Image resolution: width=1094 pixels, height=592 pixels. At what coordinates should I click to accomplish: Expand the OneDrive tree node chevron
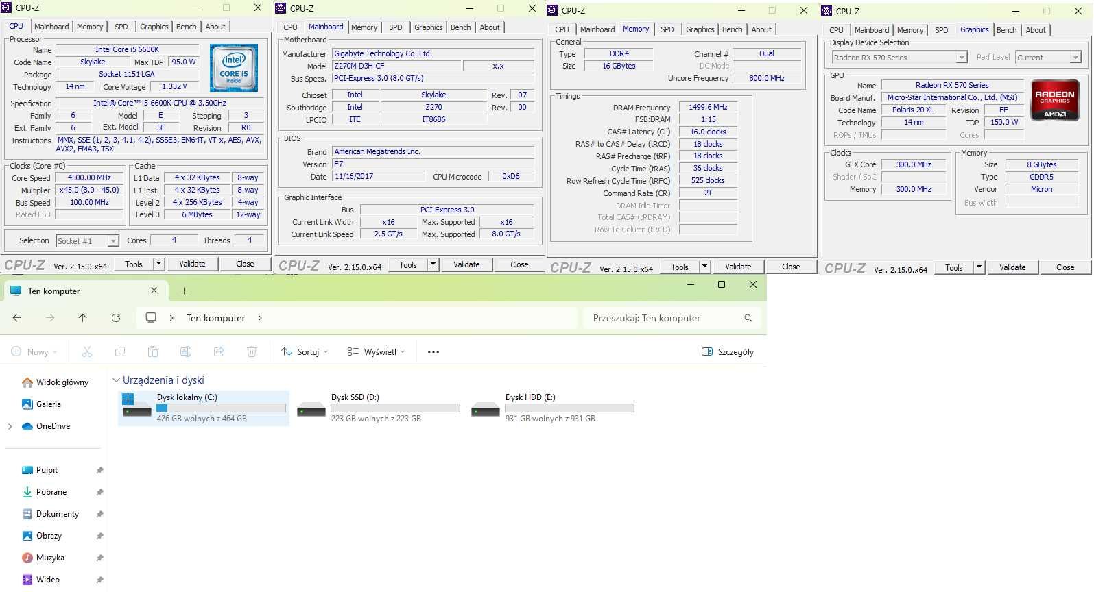coord(10,426)
